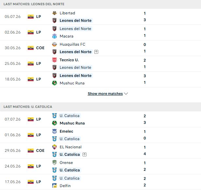Open U. Catolica vs Delfin 2-2 result

point(145,182)
